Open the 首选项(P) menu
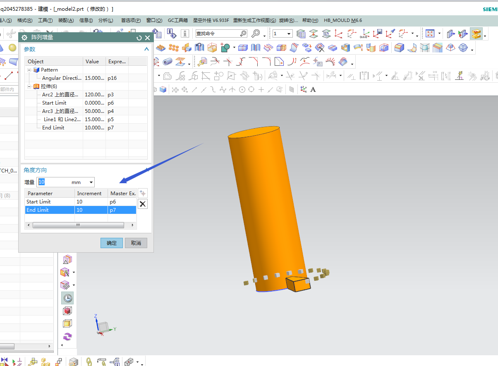This screenshot has width=498, height=366. (131, 20)
